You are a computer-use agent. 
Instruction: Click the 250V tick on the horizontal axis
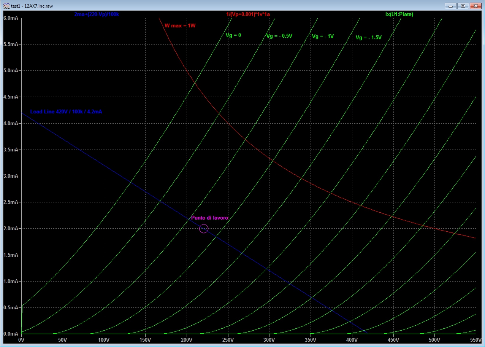coord(228,339)
